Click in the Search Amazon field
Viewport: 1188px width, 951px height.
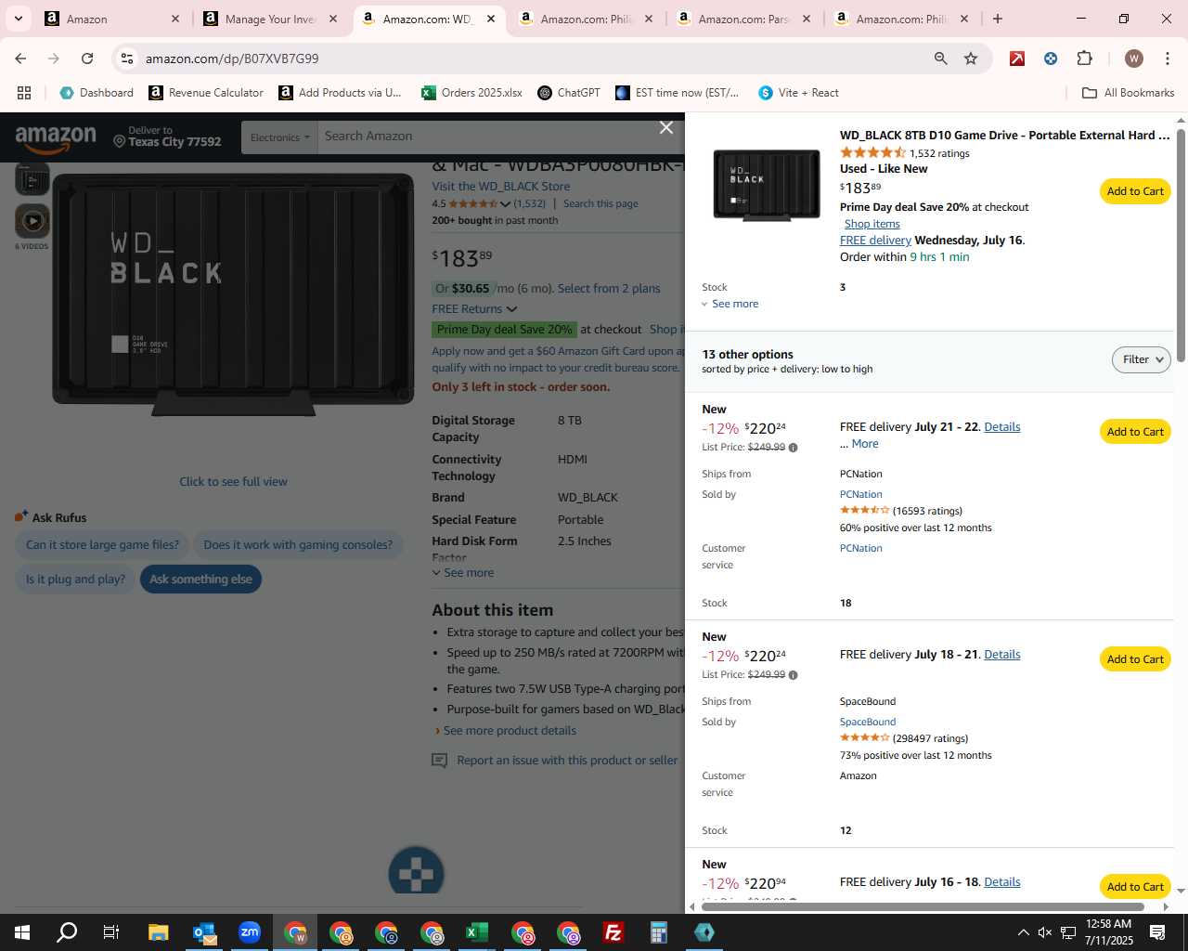pos(501,137)
